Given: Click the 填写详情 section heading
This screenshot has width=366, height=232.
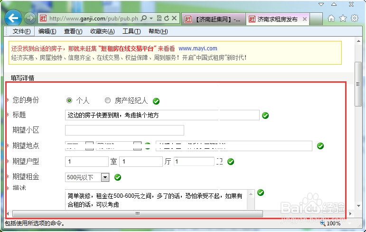Looking at the screenshot, I should click(22, 78).
